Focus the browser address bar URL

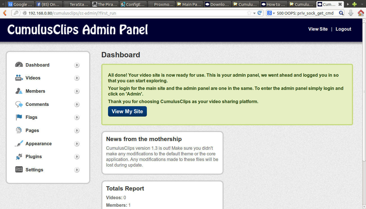[135, 13]
